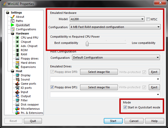Viewport: 168px width, 128px height.
Task: Click the Configurations list icon
Action: [12, 29]
